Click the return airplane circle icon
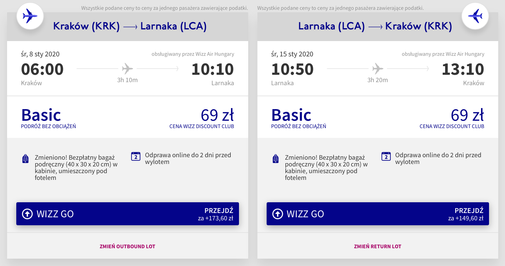The height and width of the screenshot is (266, 505). [475, 16]
